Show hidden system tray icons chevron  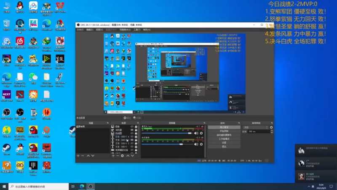point(309,187)
